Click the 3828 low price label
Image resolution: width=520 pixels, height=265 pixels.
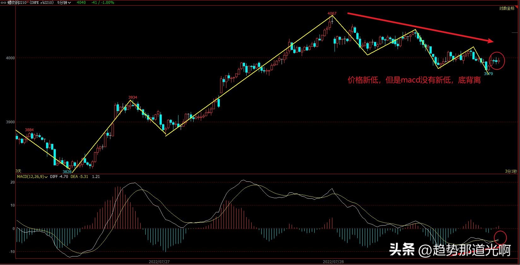(x=67, y=172)
